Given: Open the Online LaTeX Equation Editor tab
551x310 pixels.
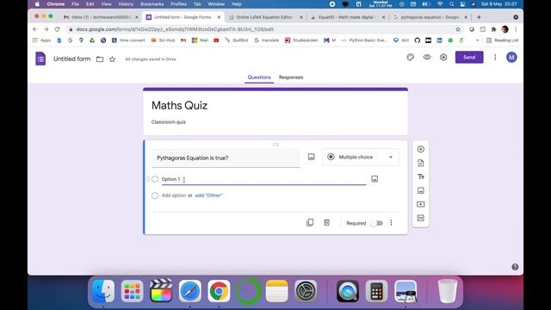Looking at the screenshot, I should point(266,17).
